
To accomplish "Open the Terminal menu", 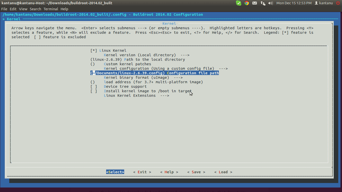I will [51, 9].
